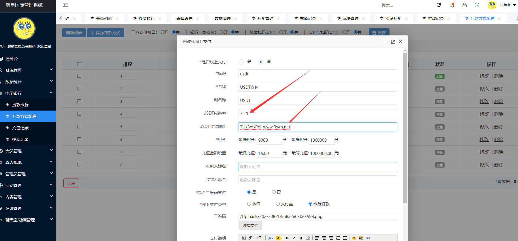Select 是 for 是否二维码支付
The image size is (518, 241).
pos(249,192)
